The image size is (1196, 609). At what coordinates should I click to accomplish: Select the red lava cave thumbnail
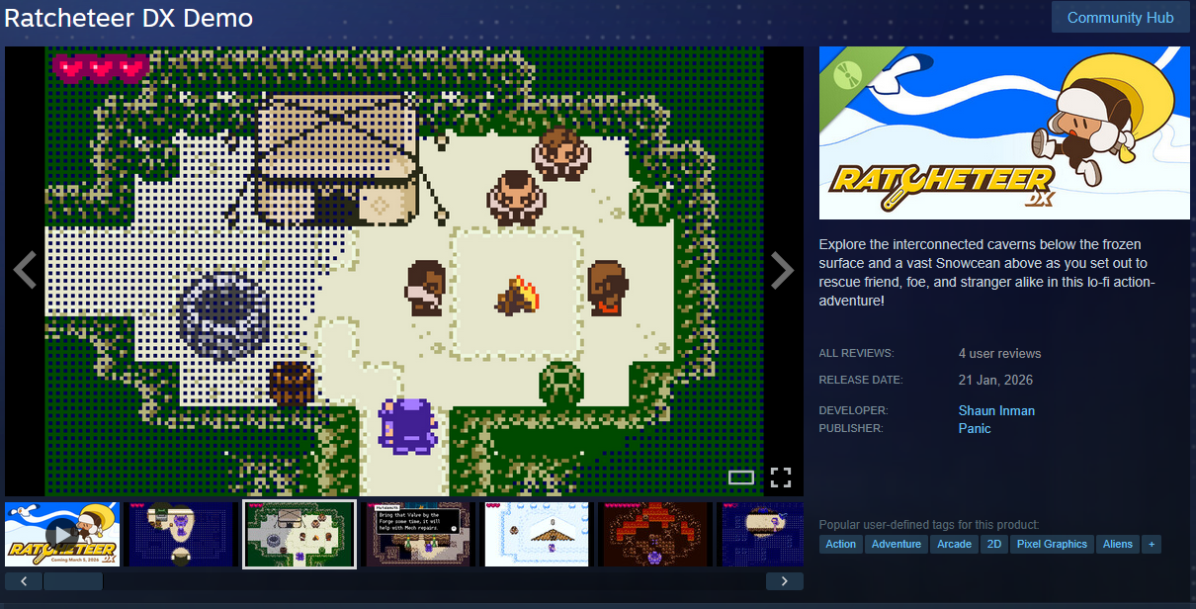click(x=655, y=534)
